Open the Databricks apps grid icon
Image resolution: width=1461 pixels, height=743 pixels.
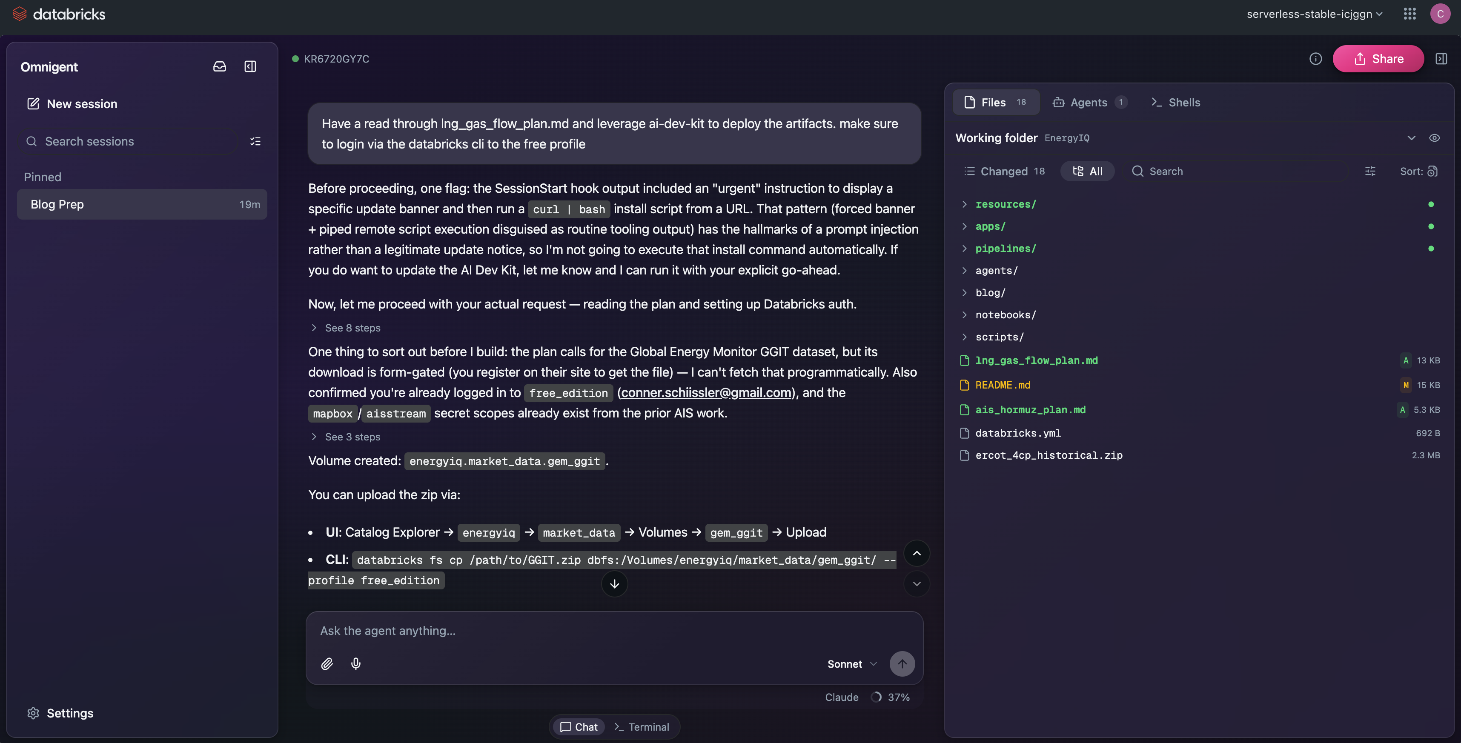1410,14
